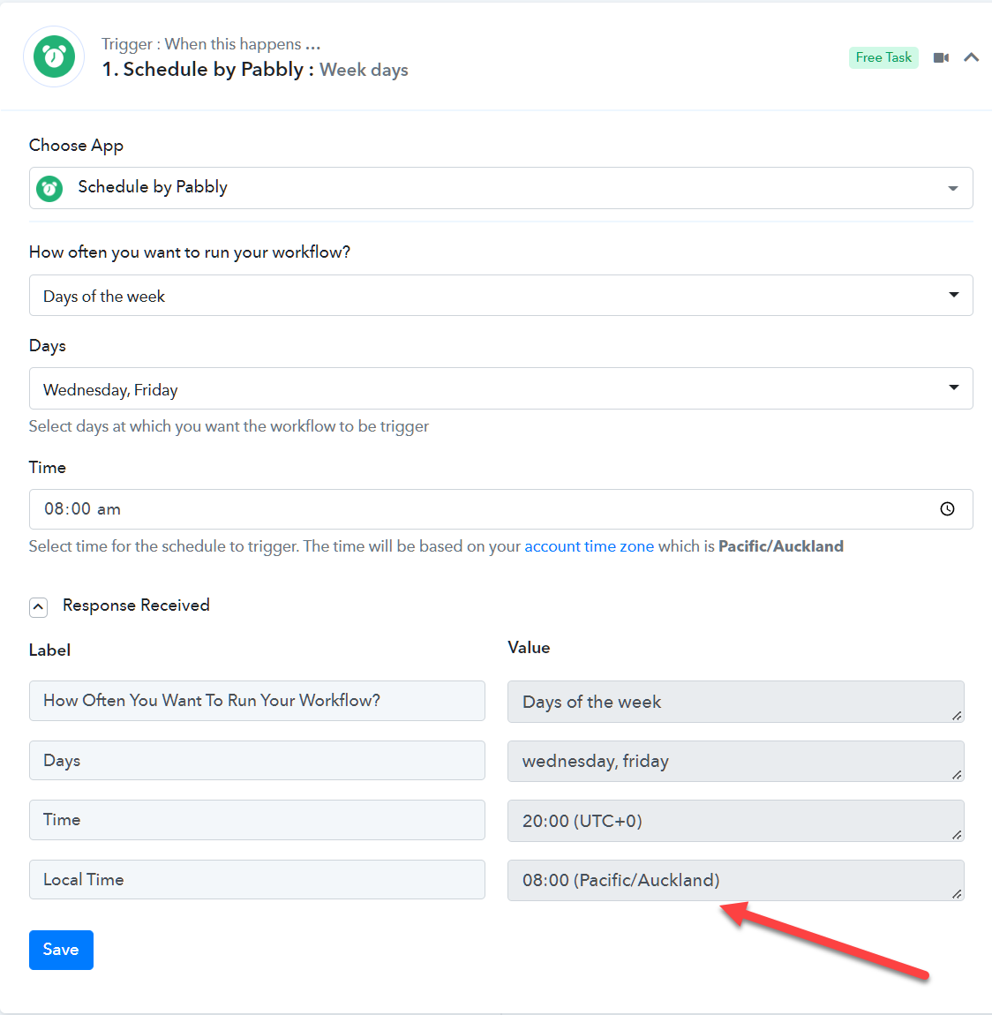The width and height of the screenshot is (992, 1015).
Task: Click the wednesday, friday value field
Action: 736,761
